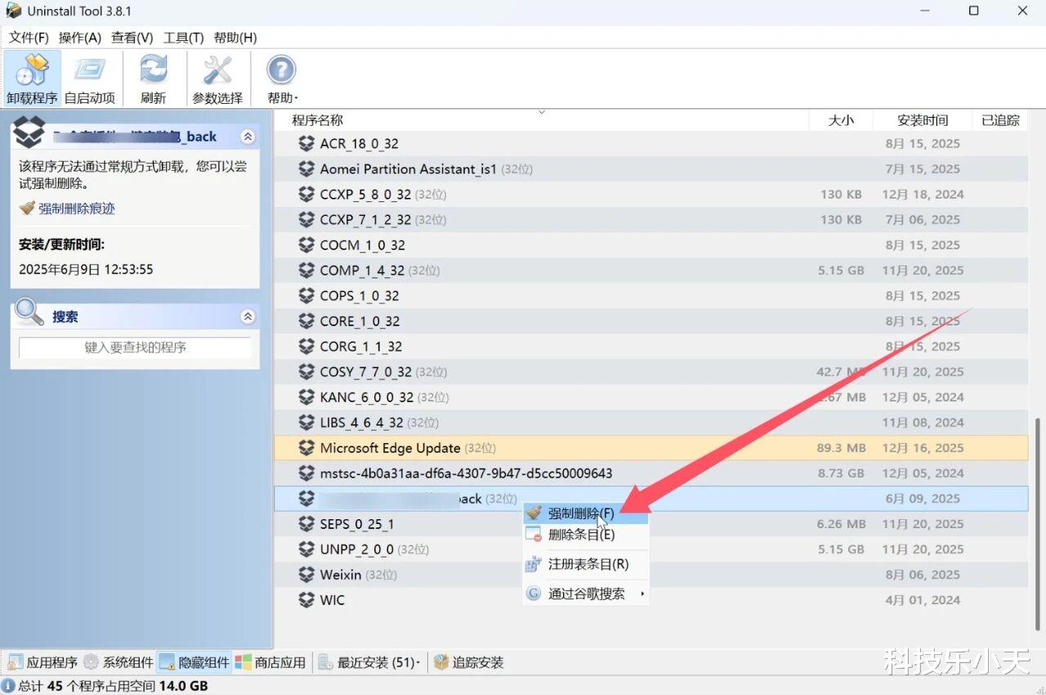Click the 8.73 GB size cell
This screenshot has width=1046, height=695.
tap(841, 473)
